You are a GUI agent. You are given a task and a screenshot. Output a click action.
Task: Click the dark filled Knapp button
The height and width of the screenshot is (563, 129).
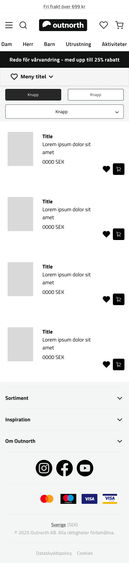click(33, 95)
